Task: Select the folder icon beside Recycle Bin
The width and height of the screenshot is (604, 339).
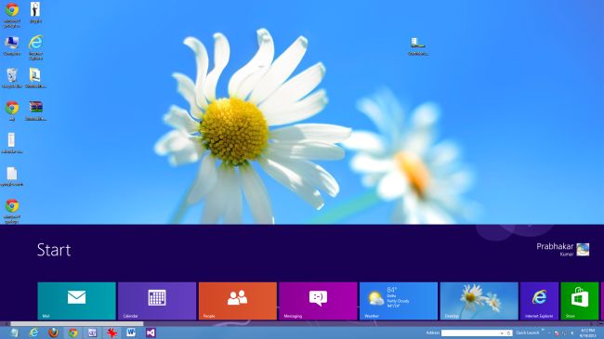Action: 35,78
